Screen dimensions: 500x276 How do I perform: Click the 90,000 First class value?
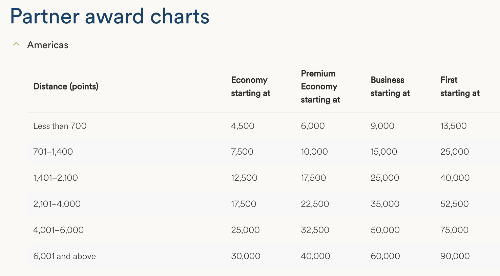[455, 256]
